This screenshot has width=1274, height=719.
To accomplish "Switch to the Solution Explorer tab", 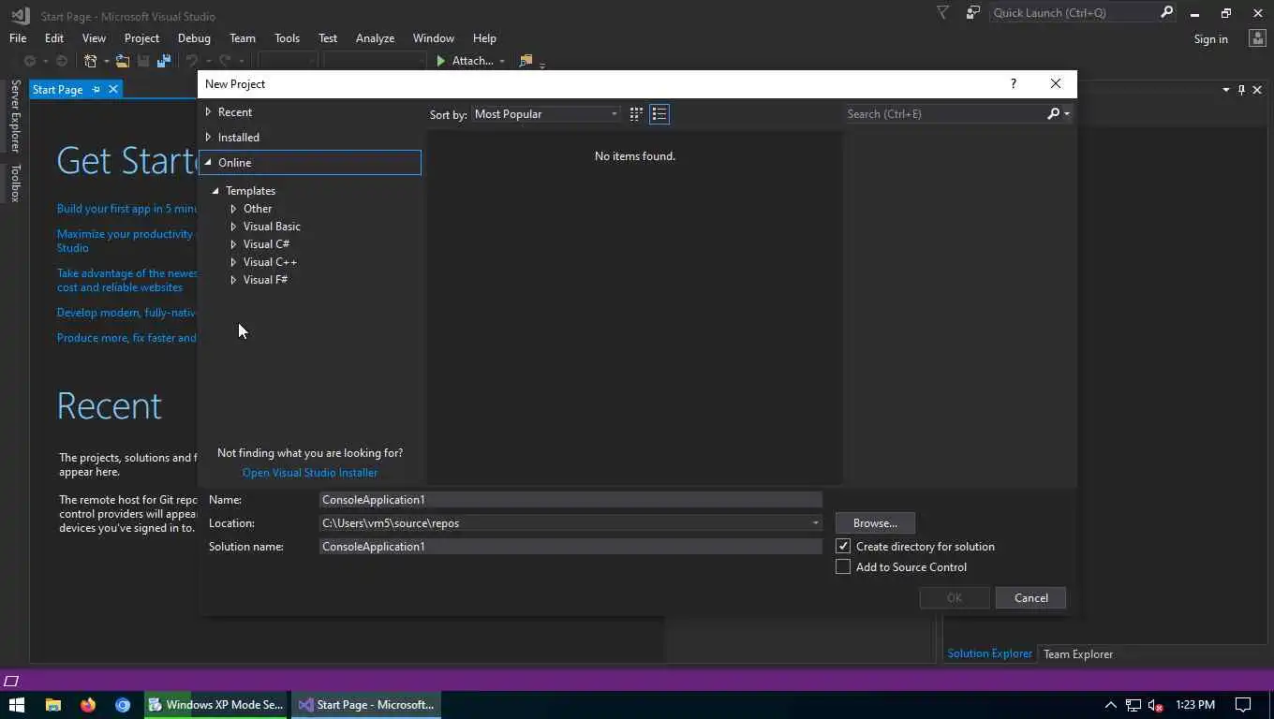I will pos(989,654).
